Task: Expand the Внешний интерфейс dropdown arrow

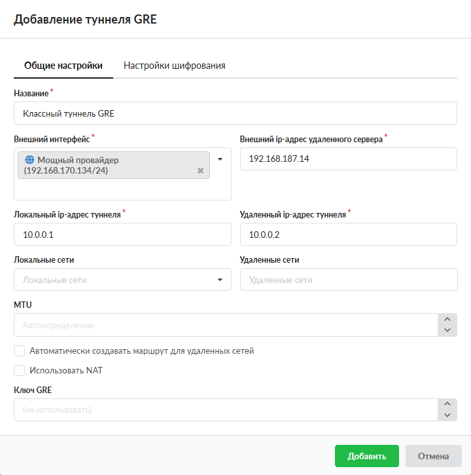Action: tap(220, 159)
